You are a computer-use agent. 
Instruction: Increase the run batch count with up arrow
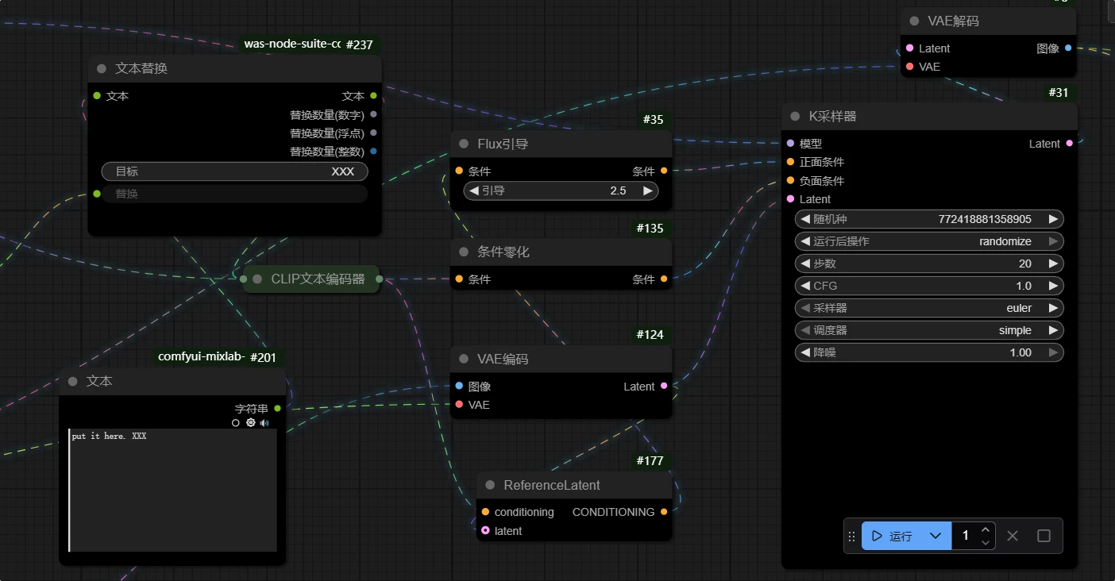(986, 529)
